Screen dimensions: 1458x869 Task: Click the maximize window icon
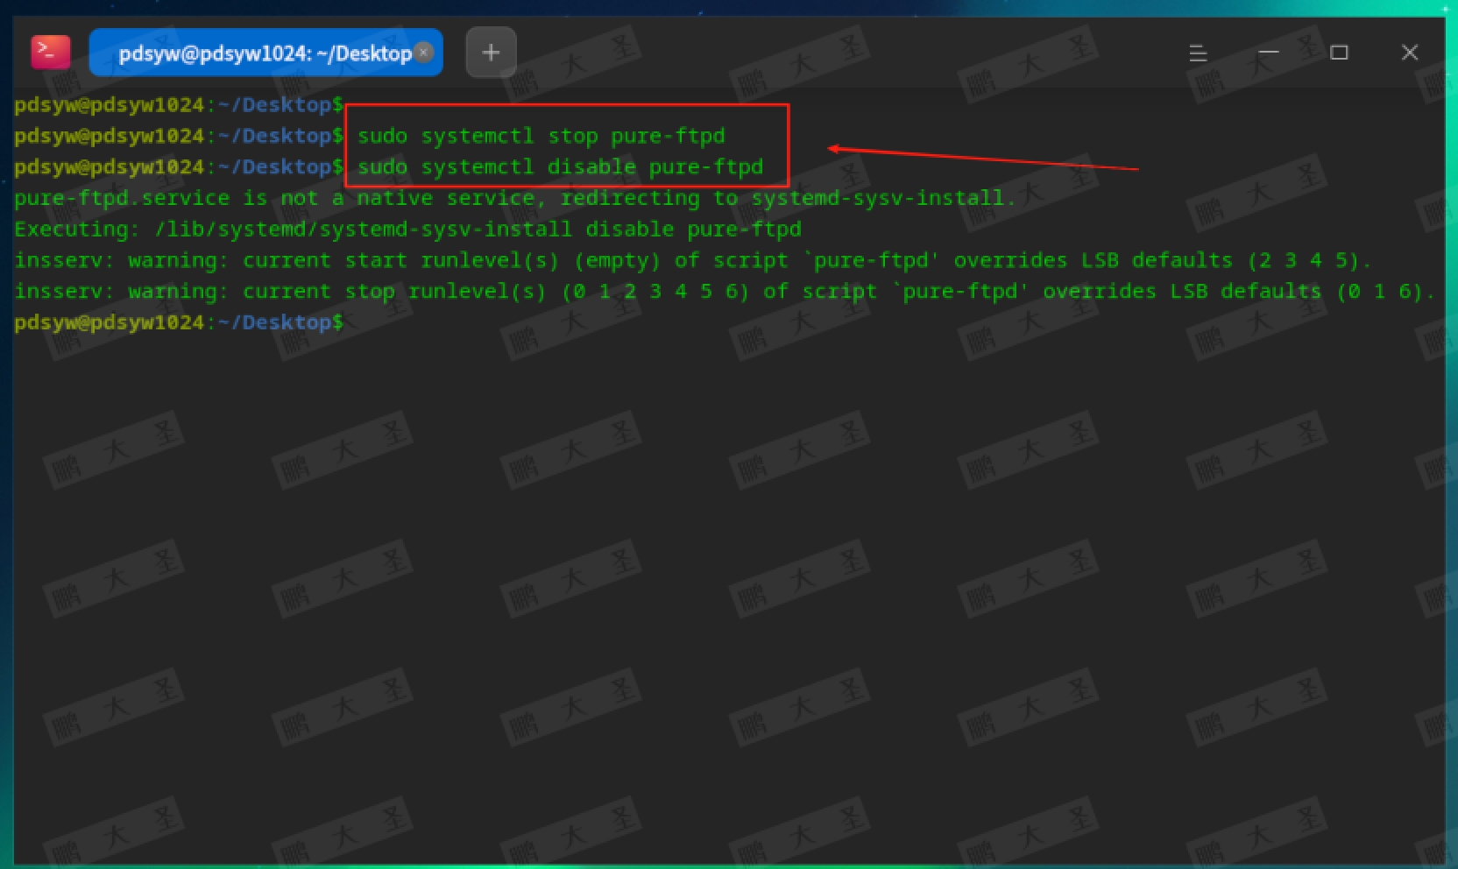1339,53
